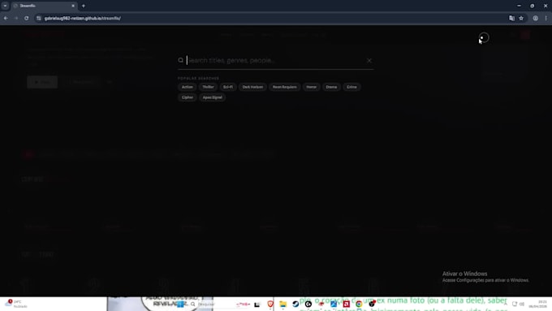Focus the search titles input field
Image resolution: width=552 pixels, height=311 pixels.
pyautogui.click(x=276, y=61)
